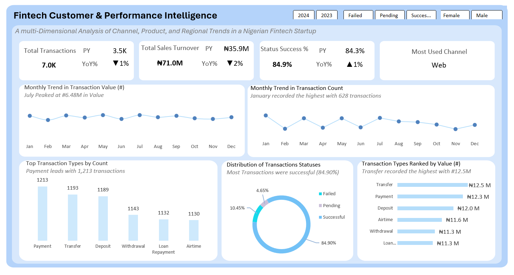
Task: Filter by Pending status slicer
Action: 390,15
